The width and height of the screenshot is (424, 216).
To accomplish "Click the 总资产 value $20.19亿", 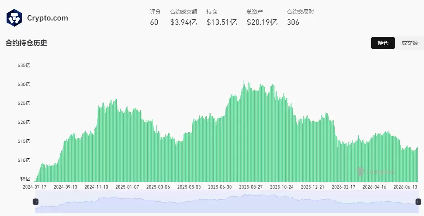I will tap(262, 22).
